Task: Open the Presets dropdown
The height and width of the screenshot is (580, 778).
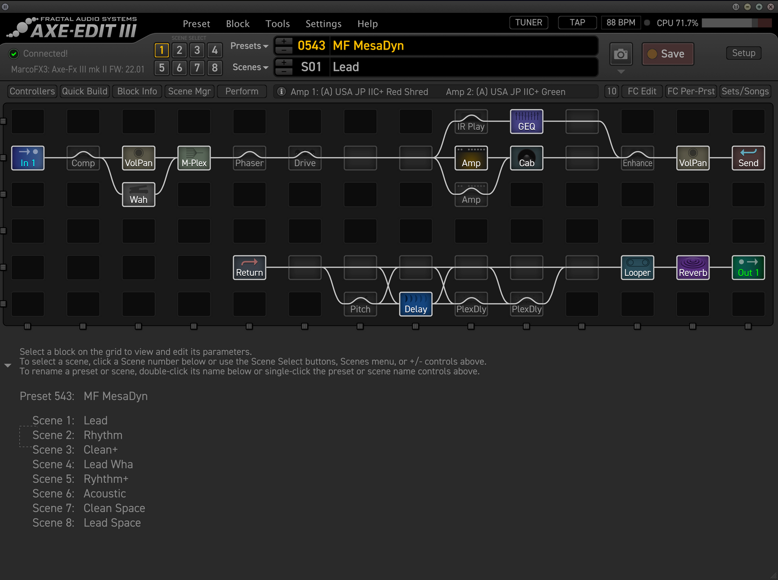Action: tap(248, 46)
